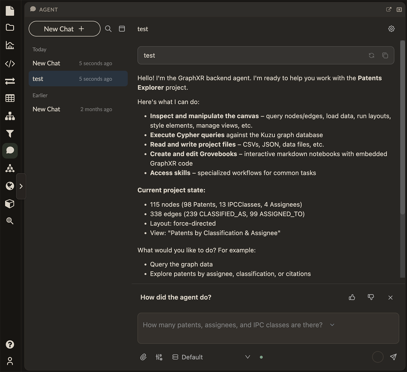The image size is (407, 372).
Task: Open the code editor sidebar icon
Action: tap(10, 64)
